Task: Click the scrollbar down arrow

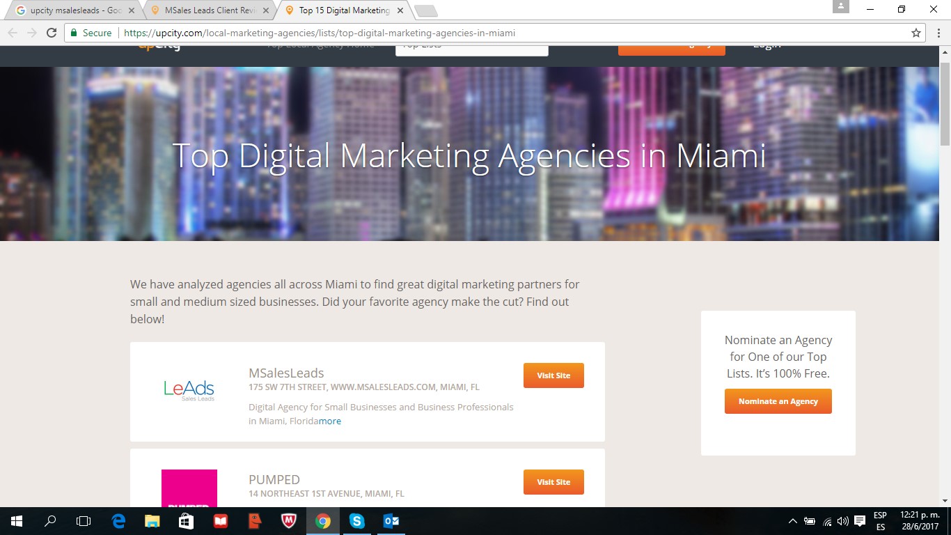Action: (945, 501)
